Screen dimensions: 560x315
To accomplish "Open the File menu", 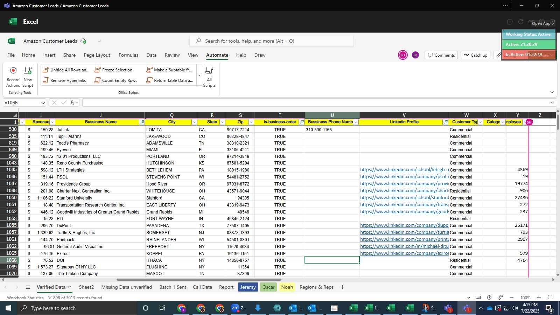I will pyautogui.click(x=11, y=55).
